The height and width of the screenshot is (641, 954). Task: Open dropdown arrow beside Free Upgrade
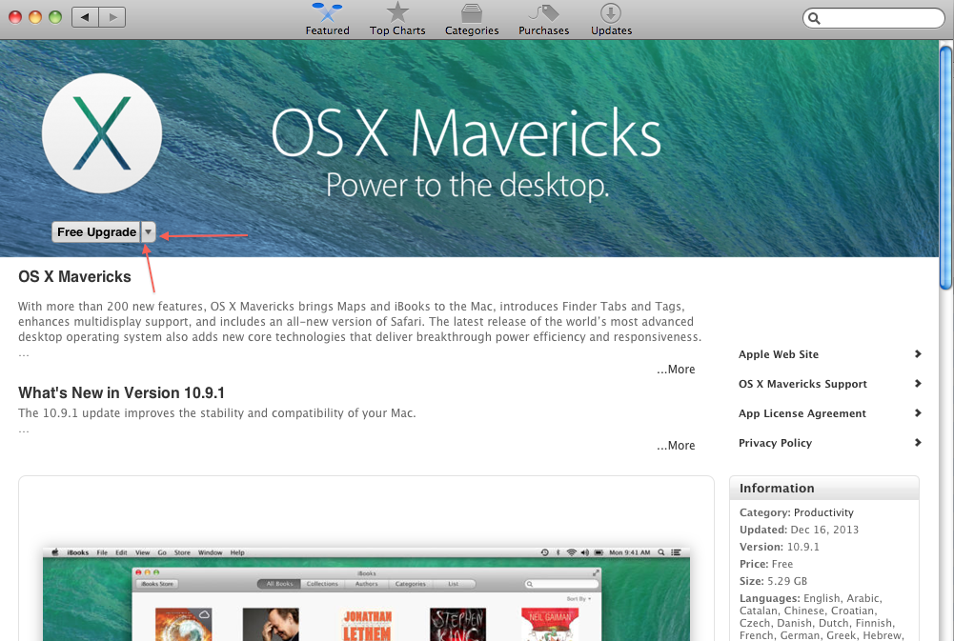(x=149, y=231)
